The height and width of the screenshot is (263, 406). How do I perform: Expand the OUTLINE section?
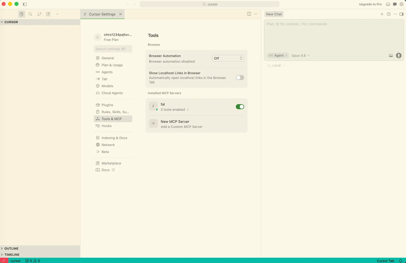(x=40, y=249)
